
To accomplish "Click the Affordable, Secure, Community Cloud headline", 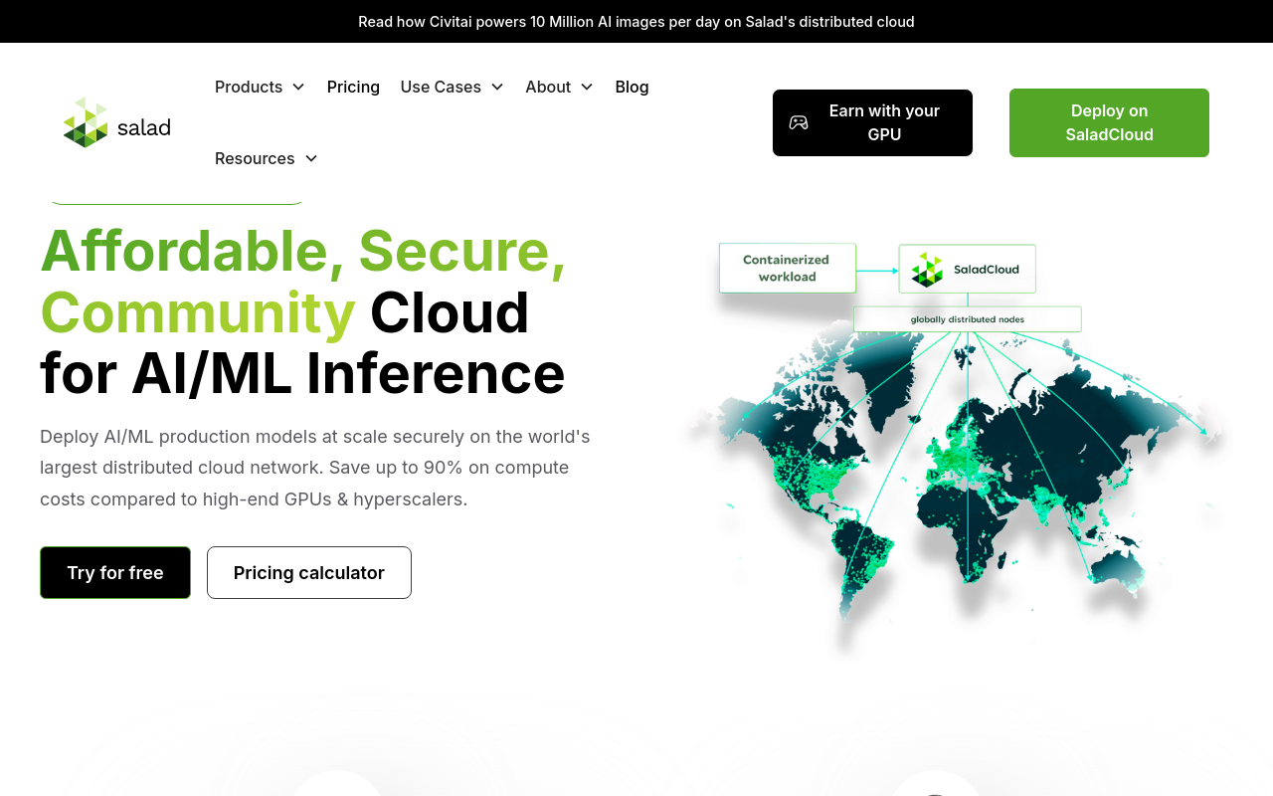I will pos(303,311).
